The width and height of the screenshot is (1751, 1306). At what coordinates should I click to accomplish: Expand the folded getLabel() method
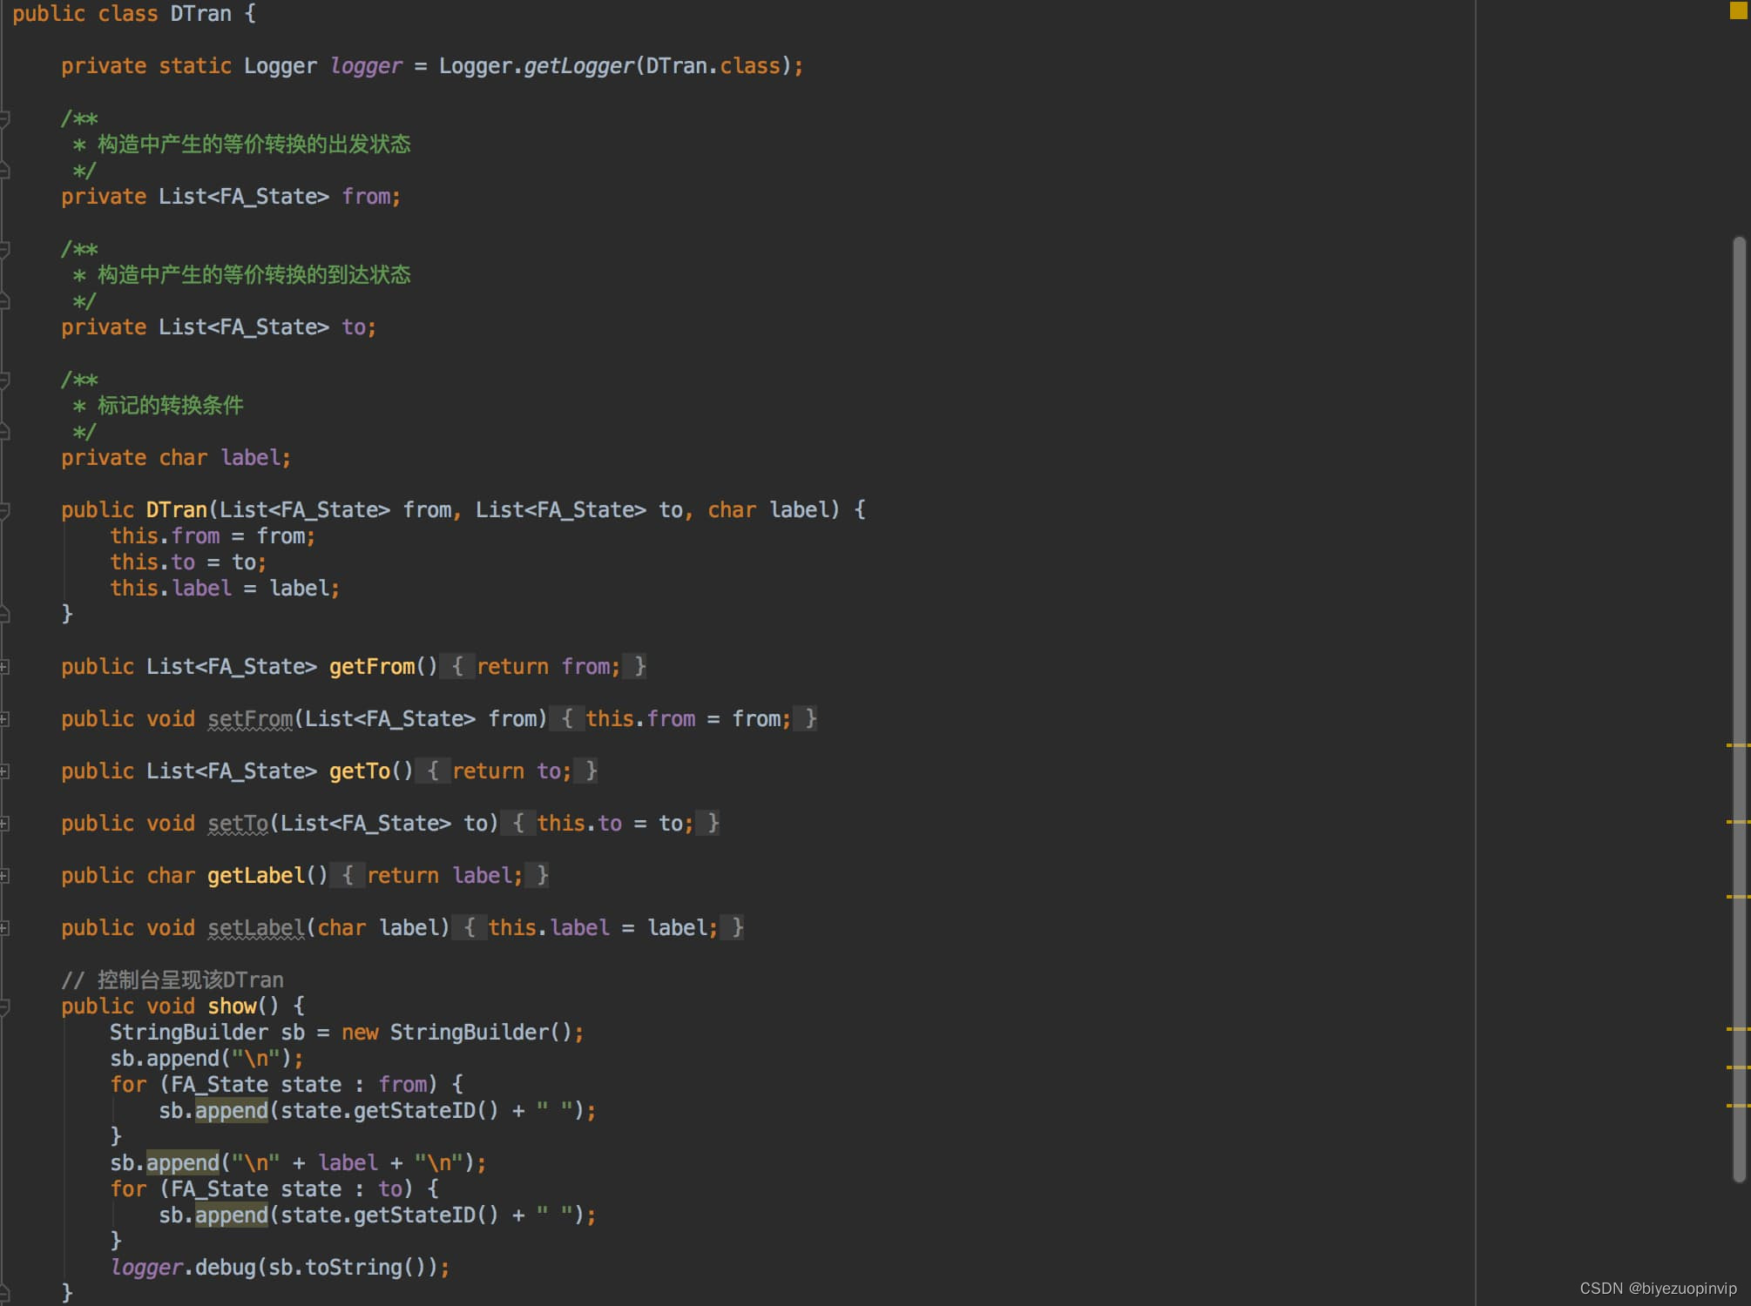tap(4, 876)
